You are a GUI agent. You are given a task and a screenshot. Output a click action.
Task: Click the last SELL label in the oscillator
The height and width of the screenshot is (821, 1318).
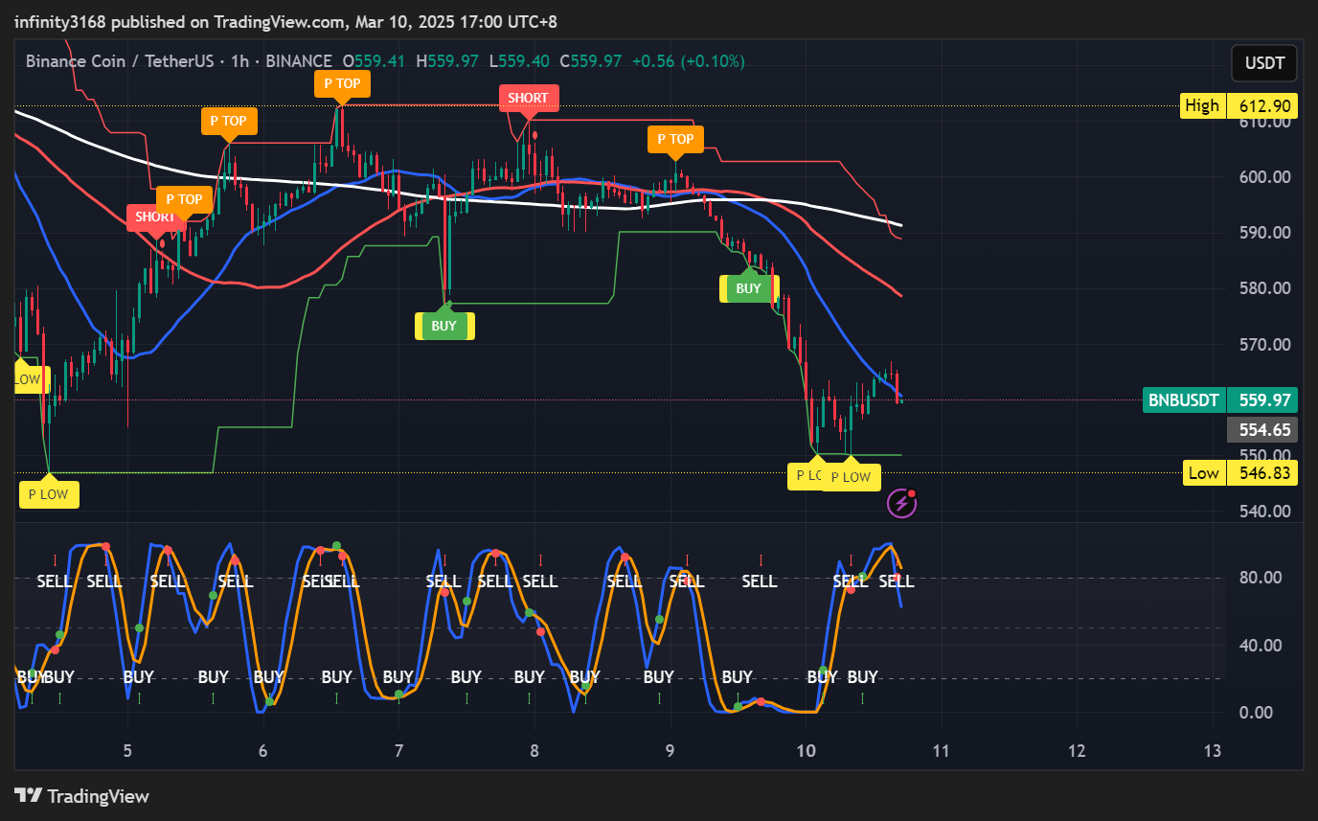point(897,581)
